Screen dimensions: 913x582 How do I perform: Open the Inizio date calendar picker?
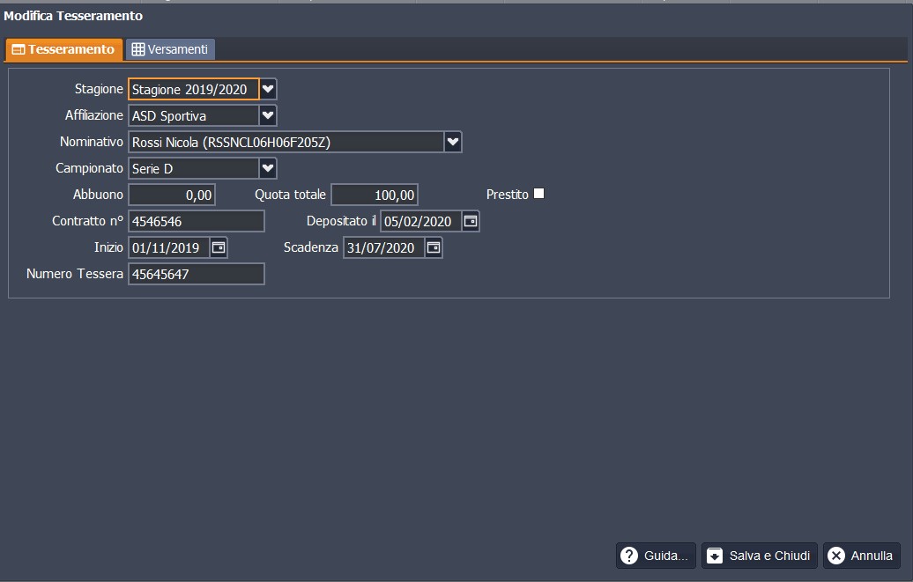pos(219,248)
